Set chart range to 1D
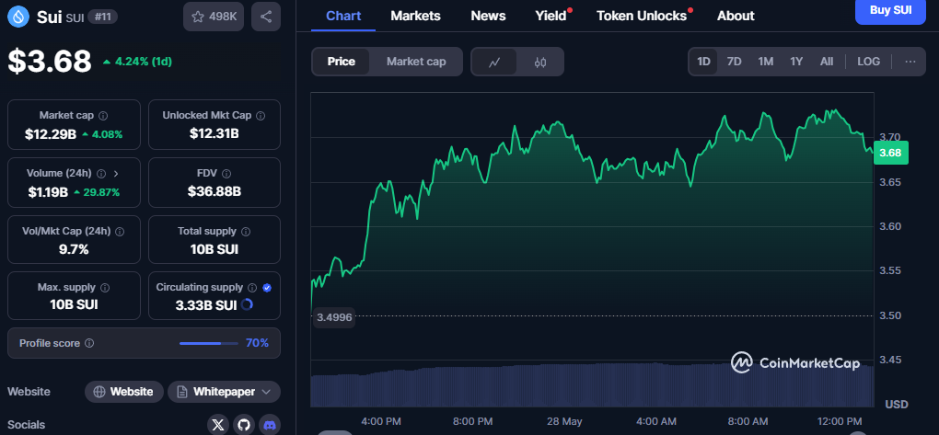 tap(703, 62)
